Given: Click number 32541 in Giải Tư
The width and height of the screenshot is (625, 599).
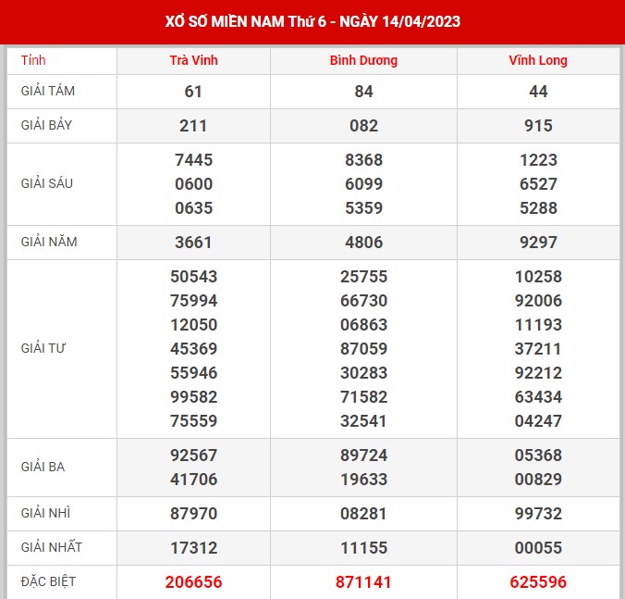Looking at the screenshot, I should [363, 420].
